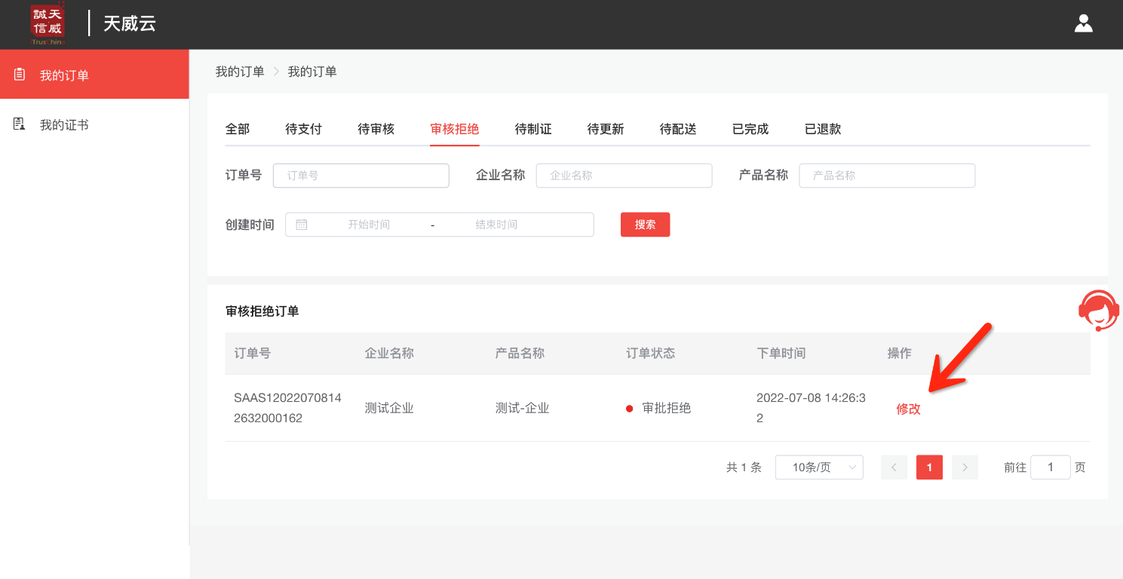Select the 全部 orders tab
Screen dimensions: 1123x579
pyautogui.click(x=237, y=129)
